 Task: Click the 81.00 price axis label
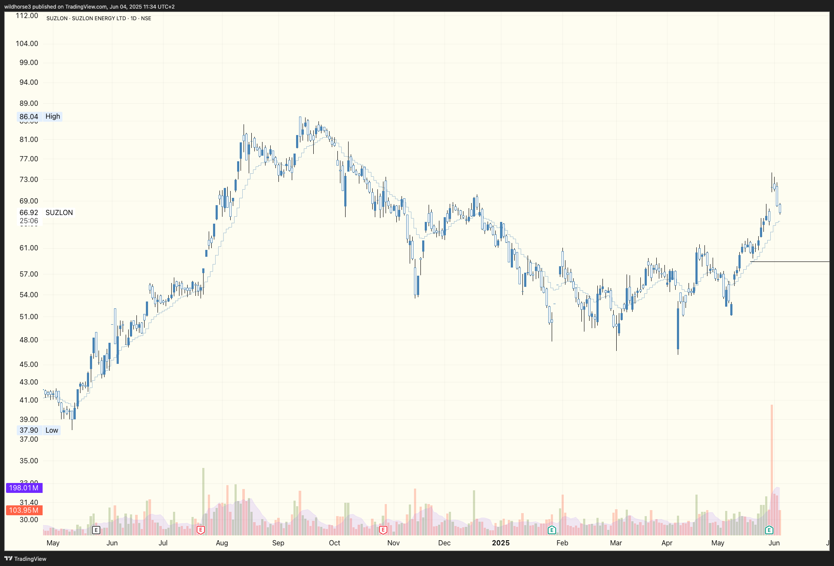(29, 139)
